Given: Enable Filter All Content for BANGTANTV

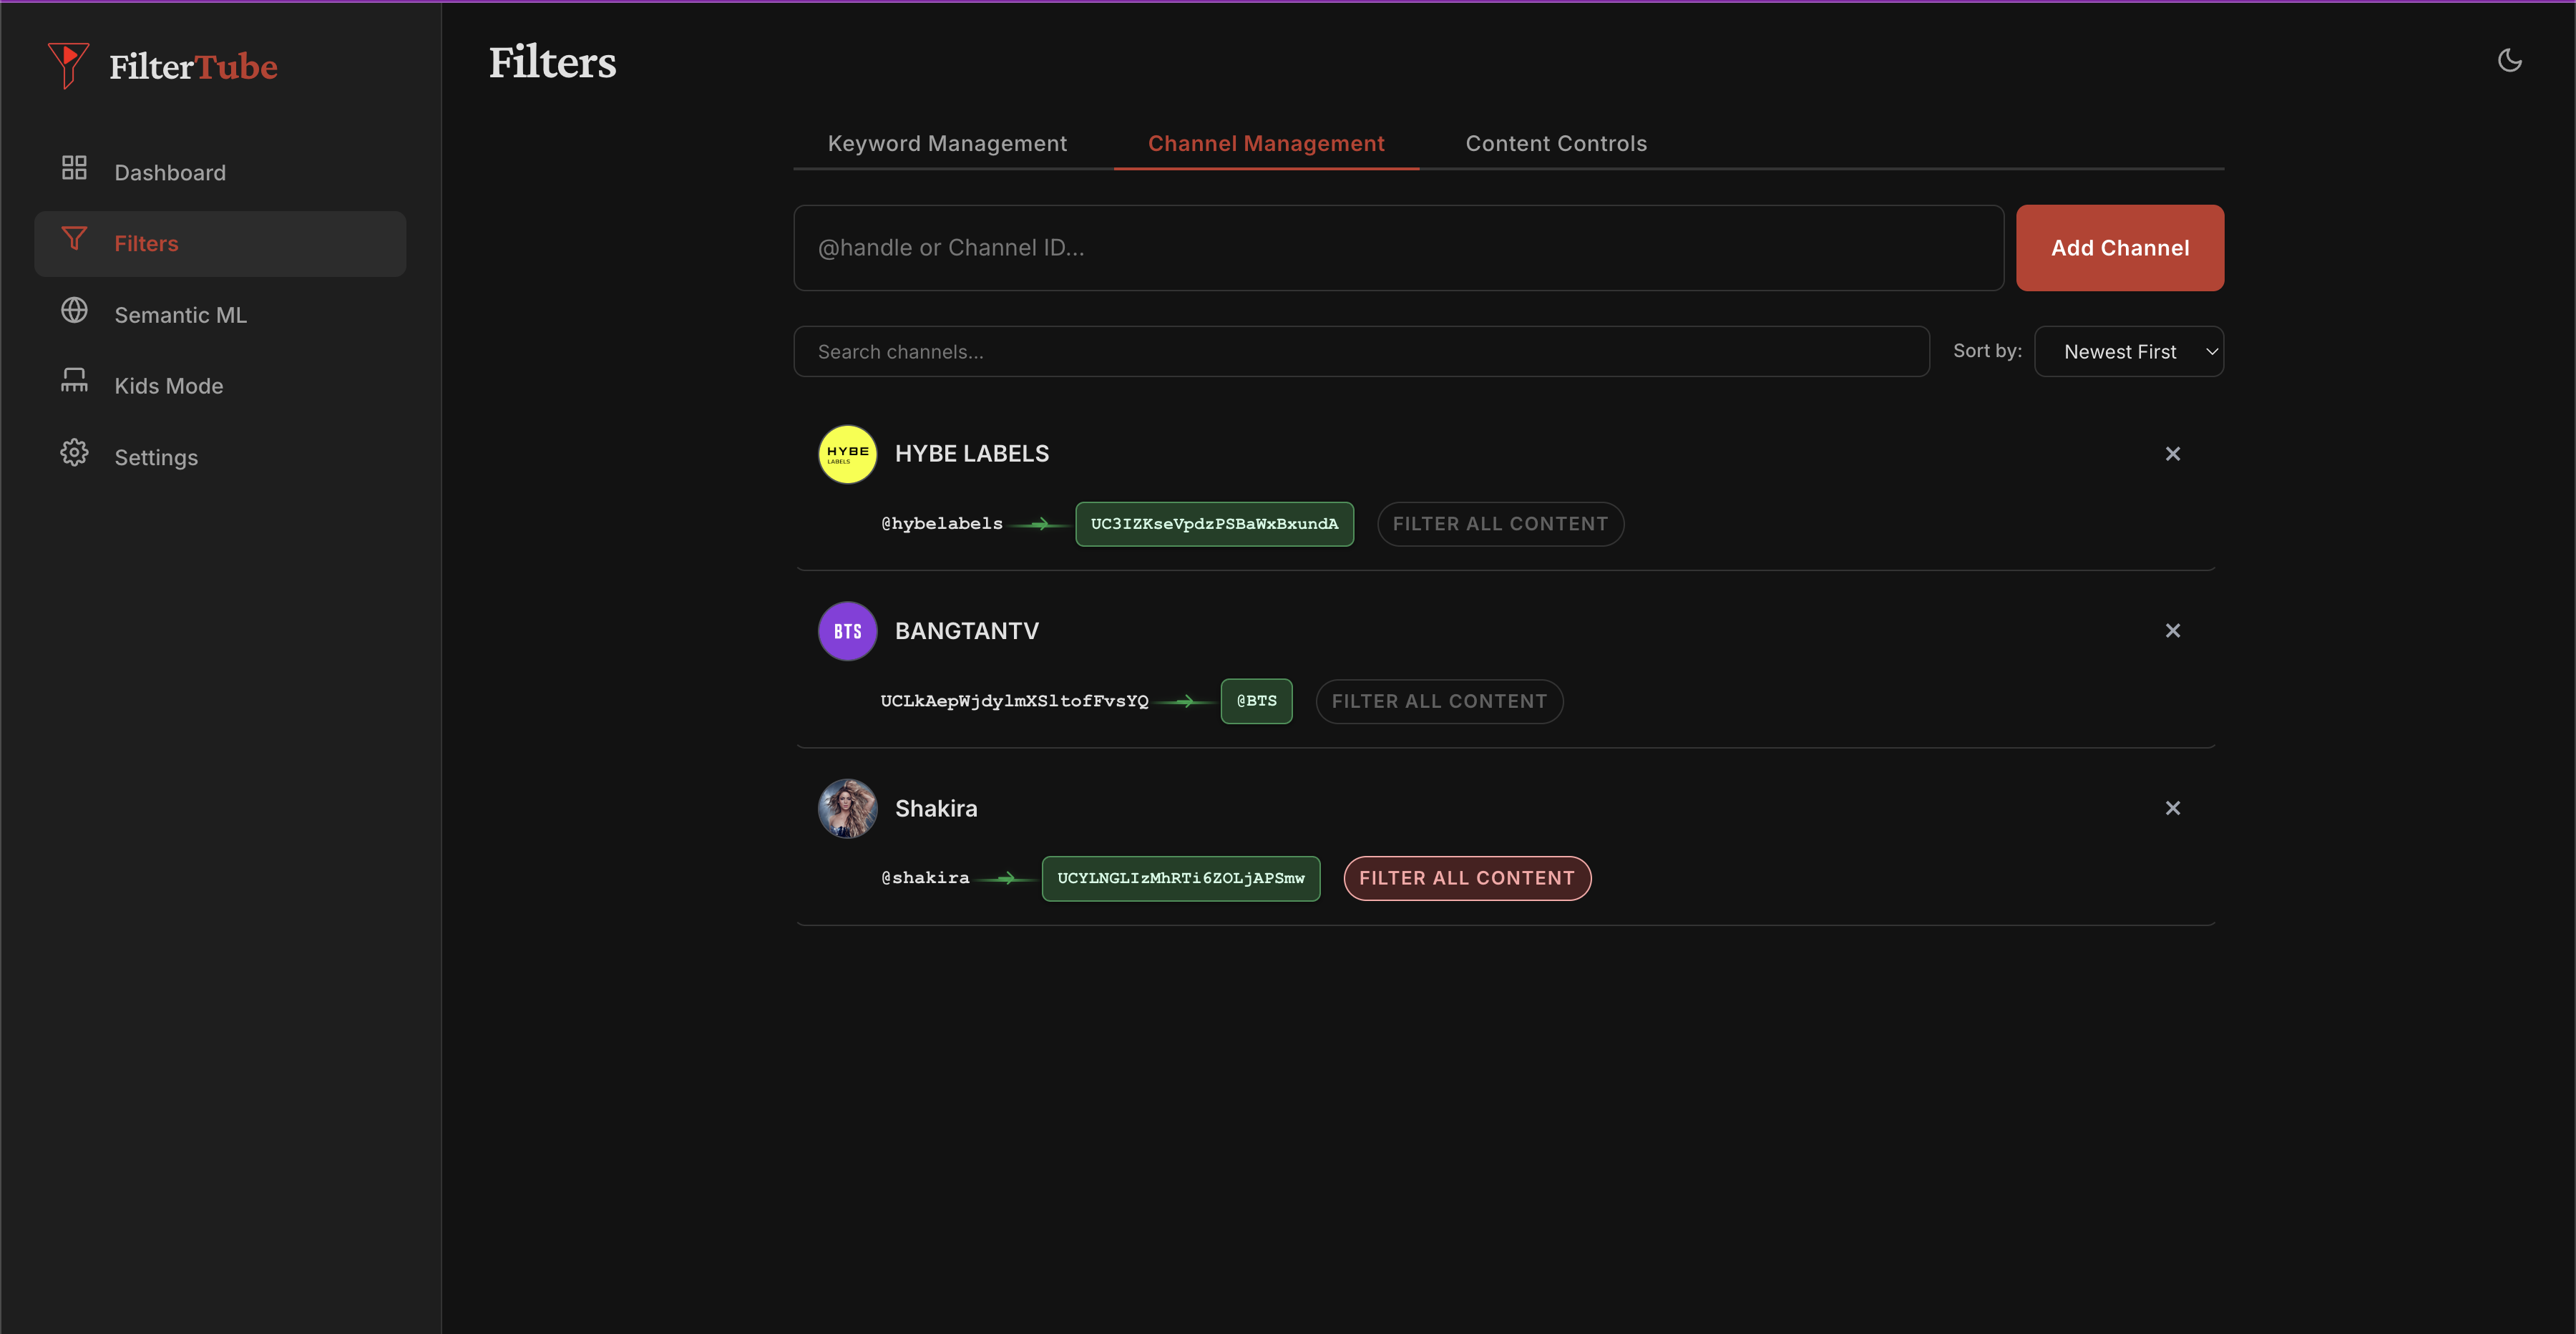Looking at the screenshot, I should tap(1439, 701).
